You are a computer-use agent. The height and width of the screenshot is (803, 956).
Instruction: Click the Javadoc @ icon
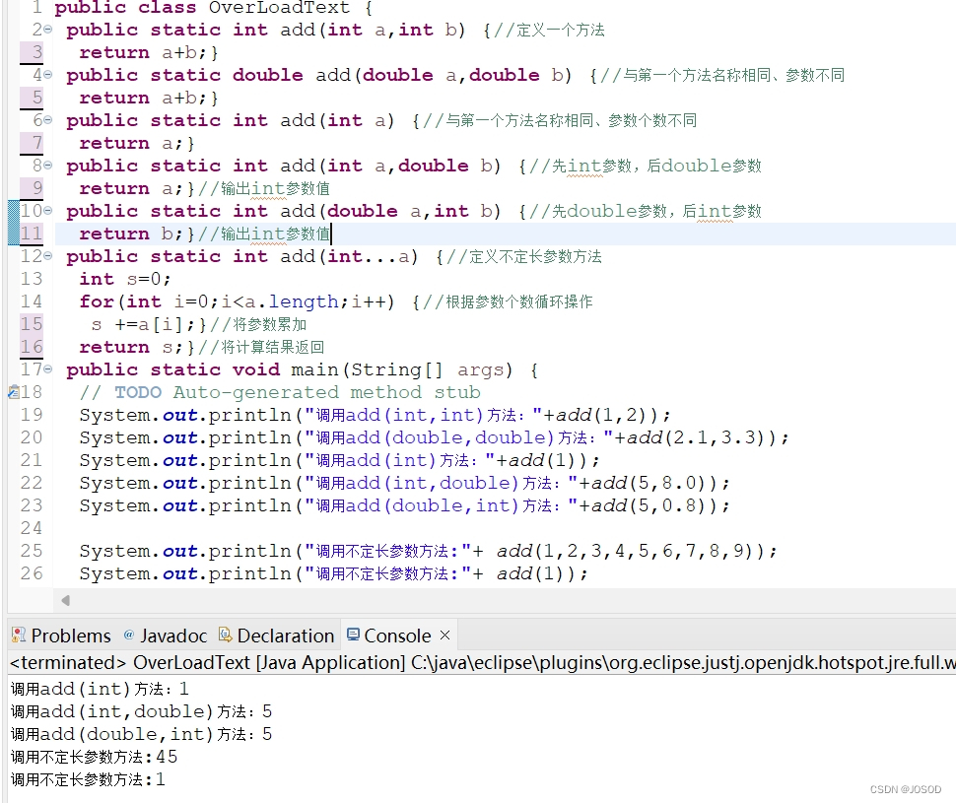[x=129, y=635]
